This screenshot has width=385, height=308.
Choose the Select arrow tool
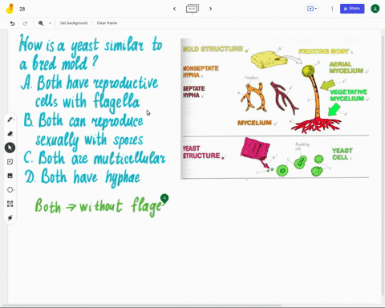10,148
